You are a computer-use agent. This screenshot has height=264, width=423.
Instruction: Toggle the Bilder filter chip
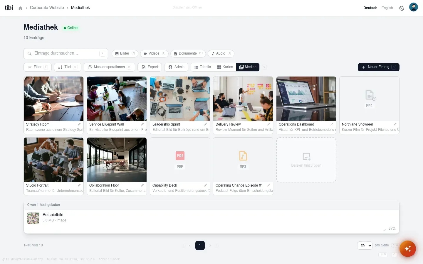125,54
